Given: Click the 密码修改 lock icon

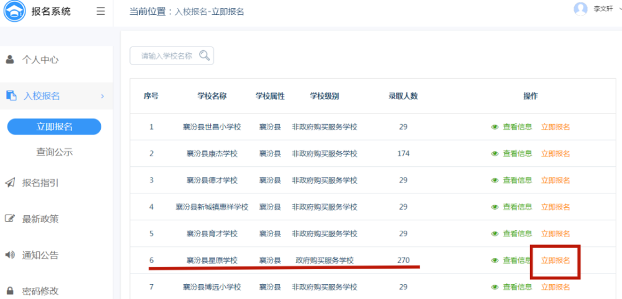Looking at the screenshot, I should pyautogui.click(x=10, y=290).
